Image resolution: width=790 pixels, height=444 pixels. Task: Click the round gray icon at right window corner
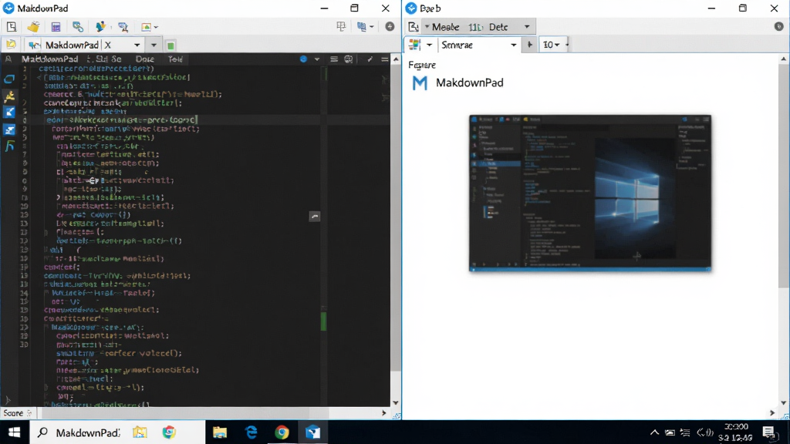778,27
